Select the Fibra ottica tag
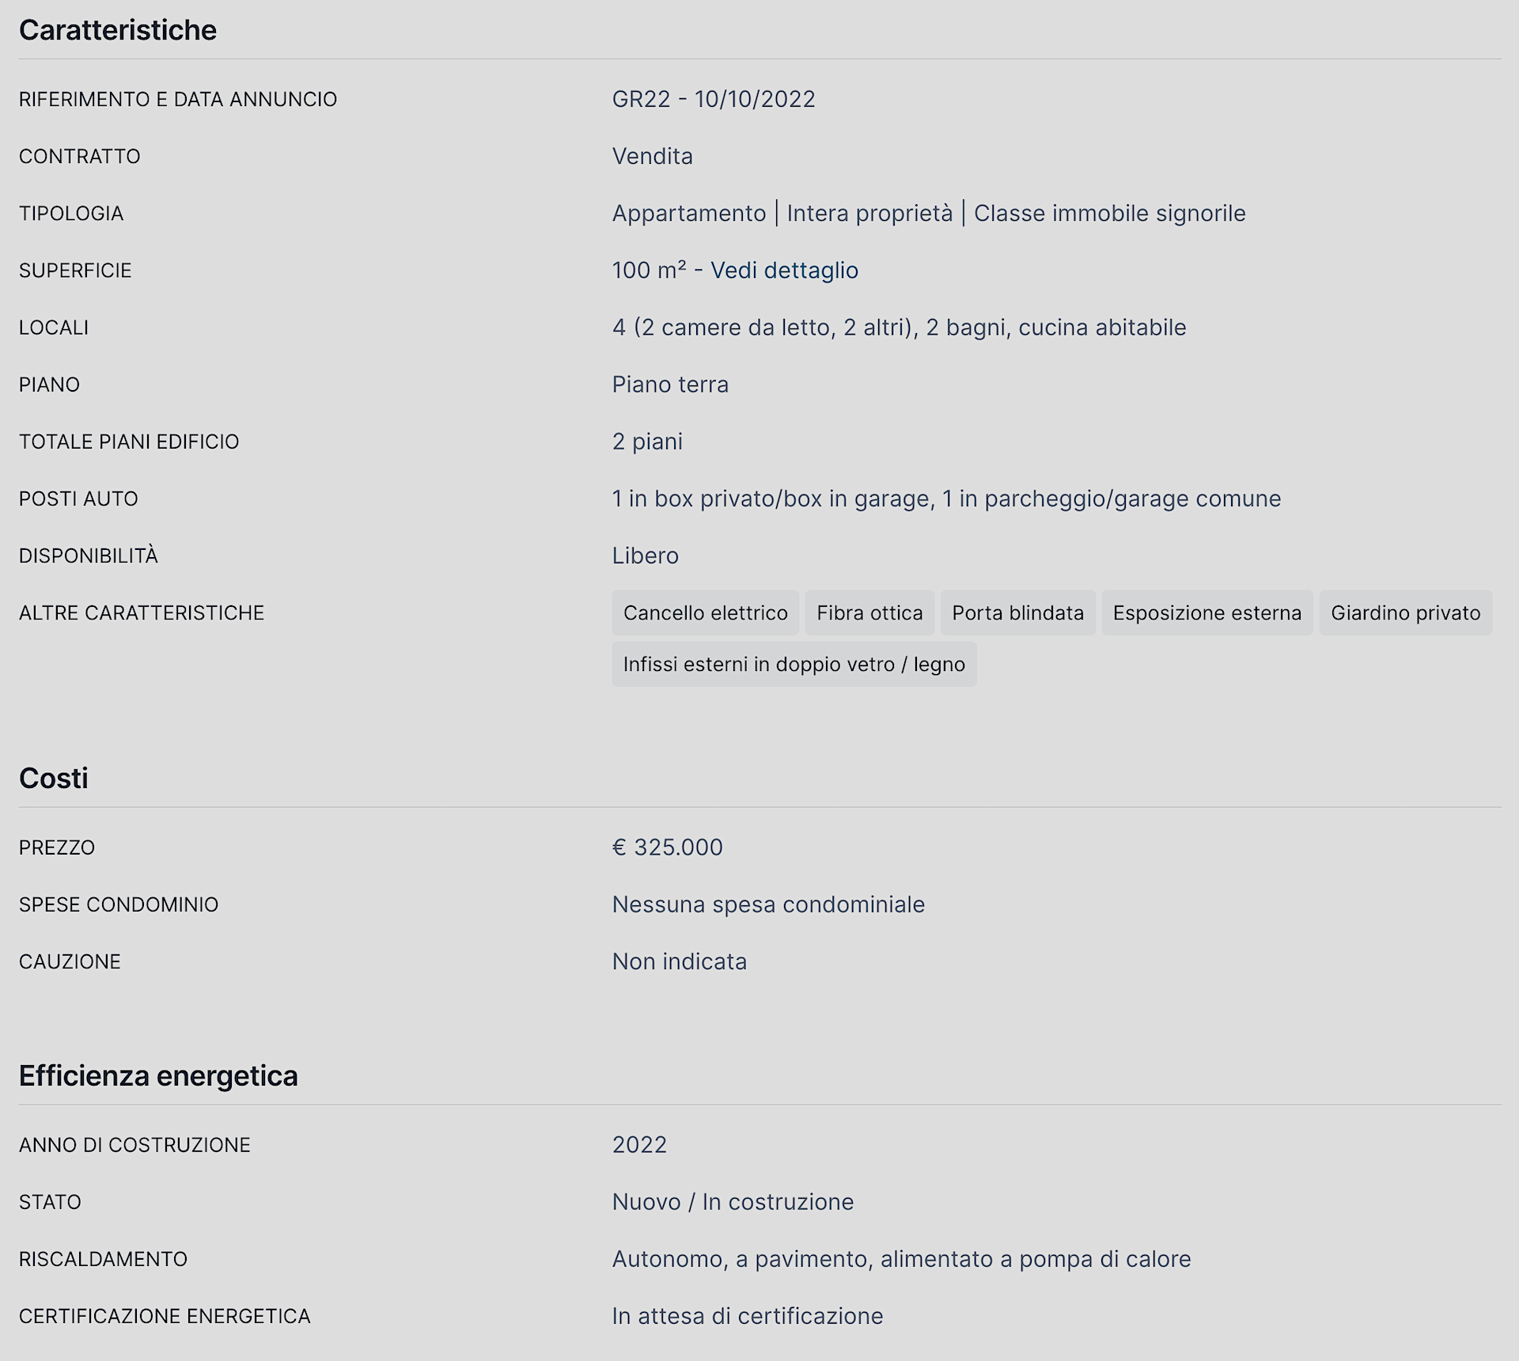 (869, 613)
